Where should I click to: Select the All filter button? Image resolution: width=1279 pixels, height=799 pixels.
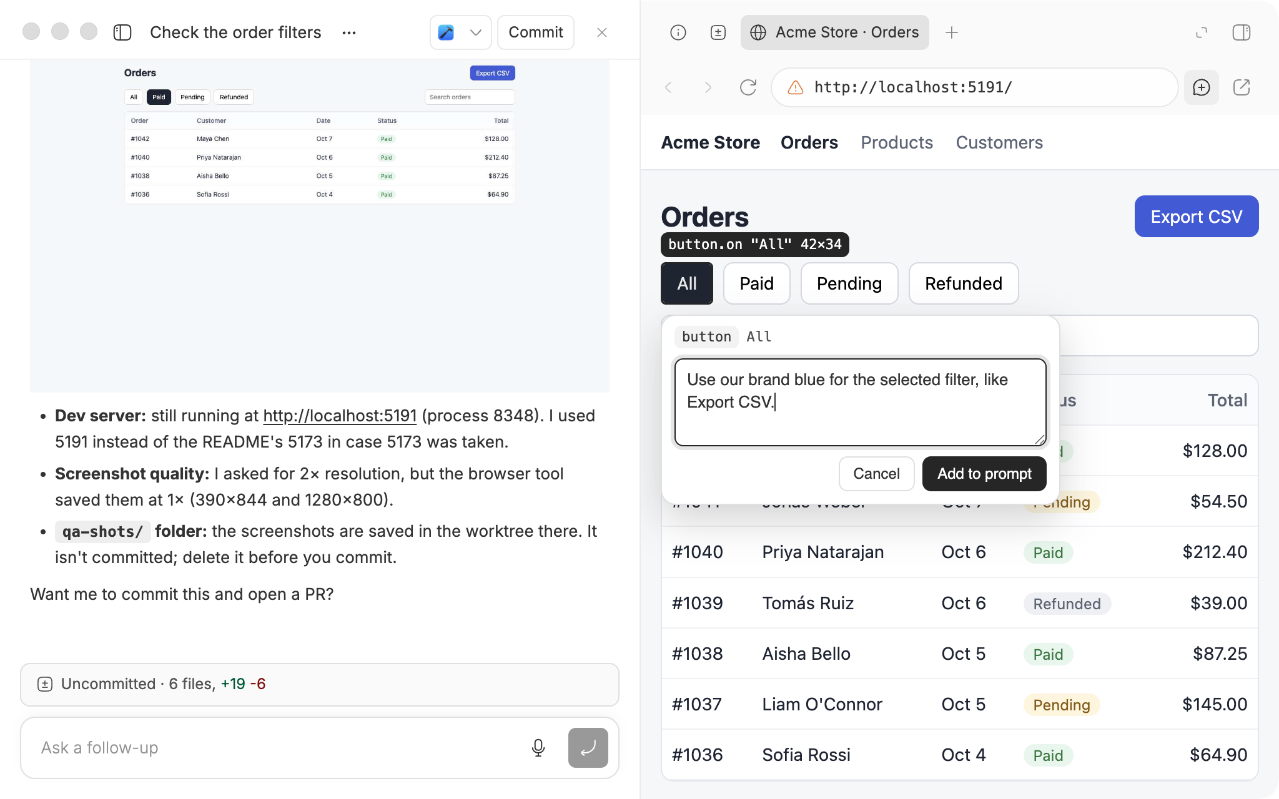click(x=687, y=283)
